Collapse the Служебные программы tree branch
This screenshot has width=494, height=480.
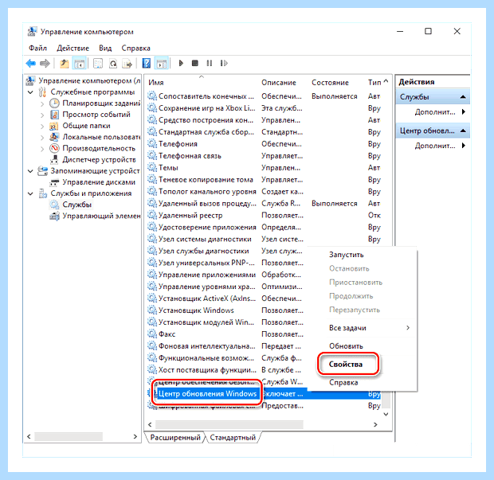click(x=30, y=92)
